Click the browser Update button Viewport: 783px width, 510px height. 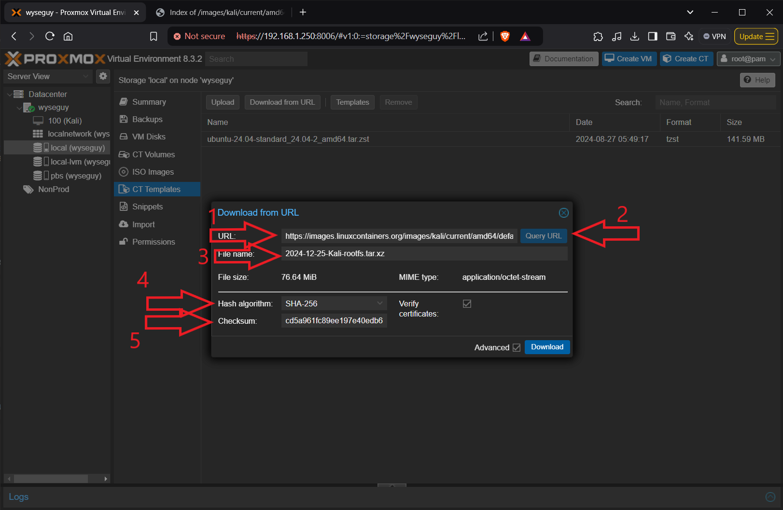(756, 36)
